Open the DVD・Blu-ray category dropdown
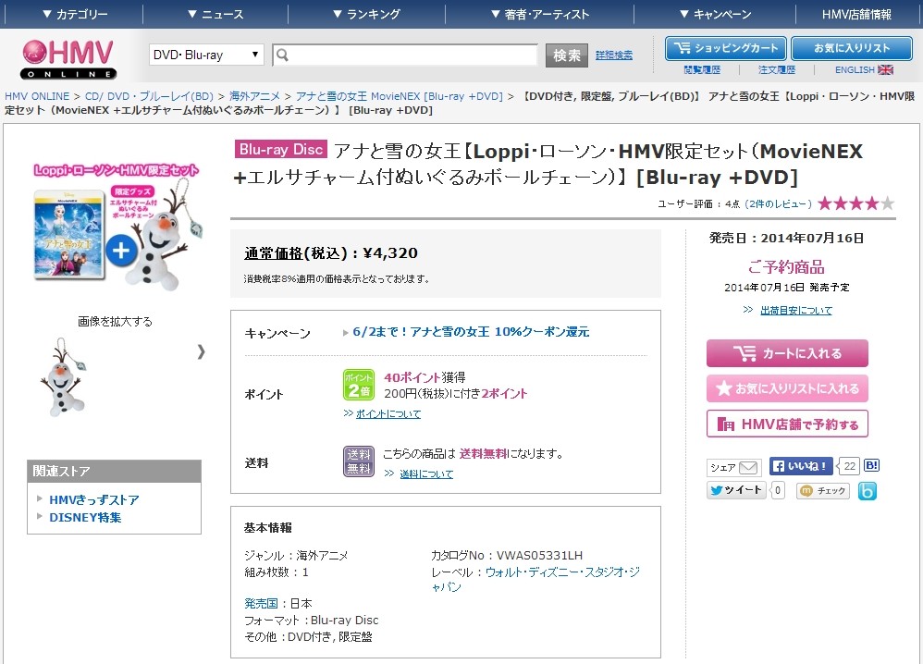The image size is (923, 664). point(206,55)
